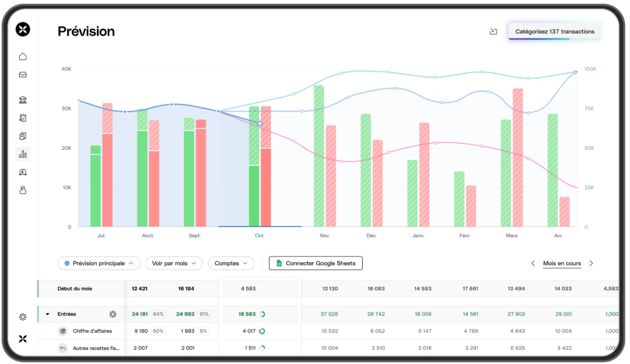Click the money bag sidebar icon
Image resolution: width=630 pixels, height=364 pixels.
[x=23, y=191]
